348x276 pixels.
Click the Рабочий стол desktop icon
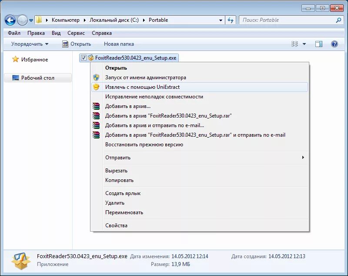(16, 78)
